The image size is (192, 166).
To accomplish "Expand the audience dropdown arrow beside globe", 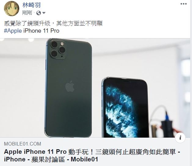I will (x=44, y=13).
